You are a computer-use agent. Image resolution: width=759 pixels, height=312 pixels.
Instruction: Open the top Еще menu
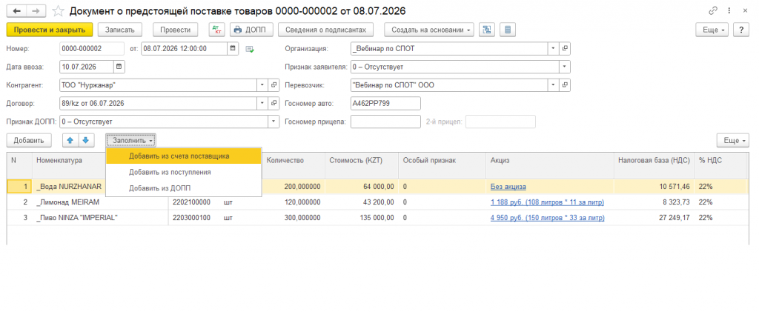tap(712, 30)
